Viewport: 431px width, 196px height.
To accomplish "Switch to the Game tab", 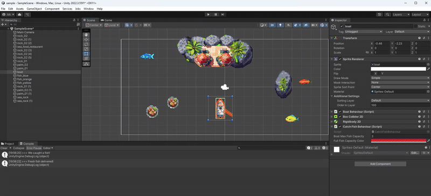I will point(106,20).
